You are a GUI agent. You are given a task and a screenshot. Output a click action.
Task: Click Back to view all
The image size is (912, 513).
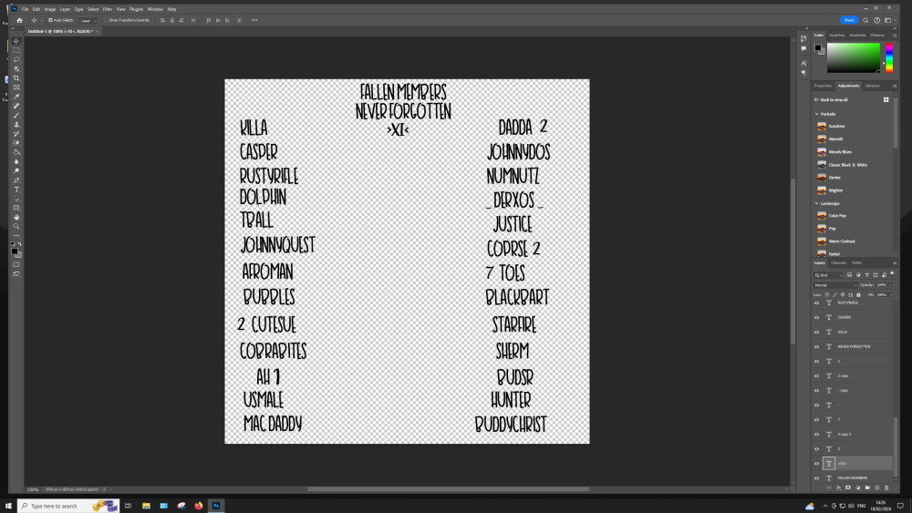pos(832,100)
